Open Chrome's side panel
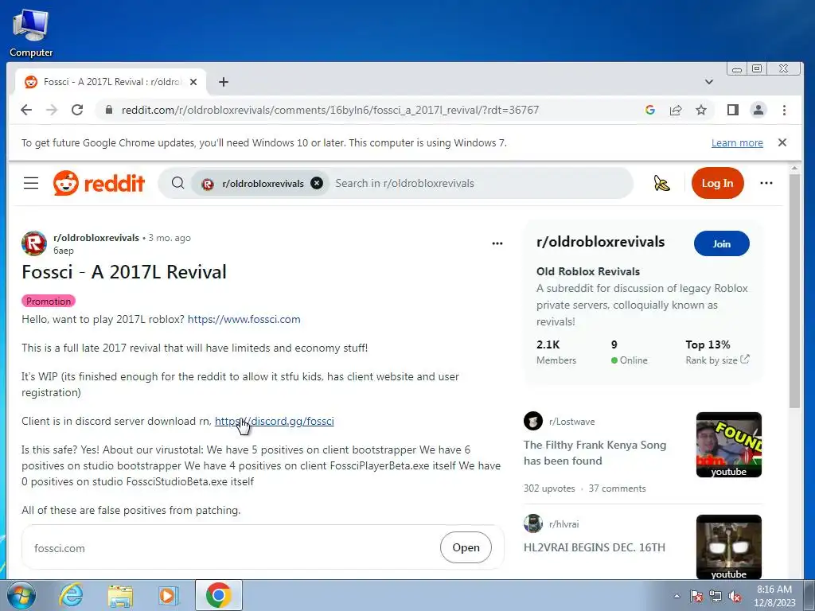 [x=733, y=110]
